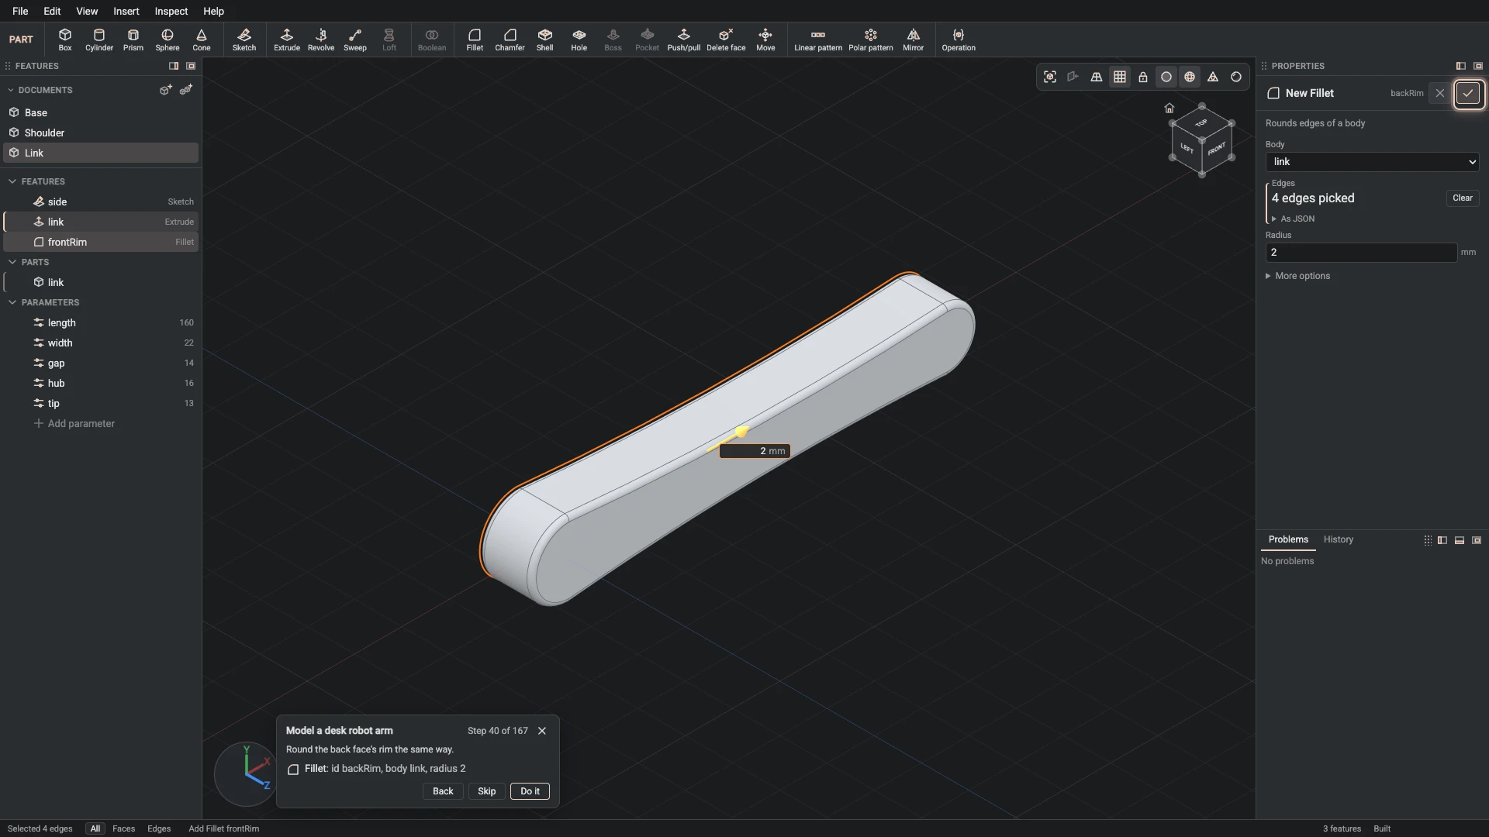Open the Body dropdown showing link
Screen dimensions: 1489x837
tap(1372, 162)
